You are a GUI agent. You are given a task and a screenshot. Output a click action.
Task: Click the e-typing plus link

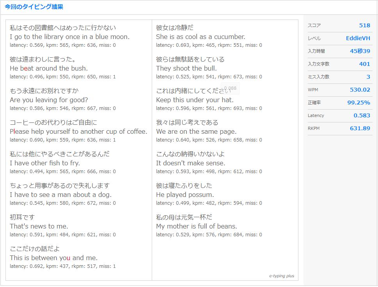coord(282,276)
